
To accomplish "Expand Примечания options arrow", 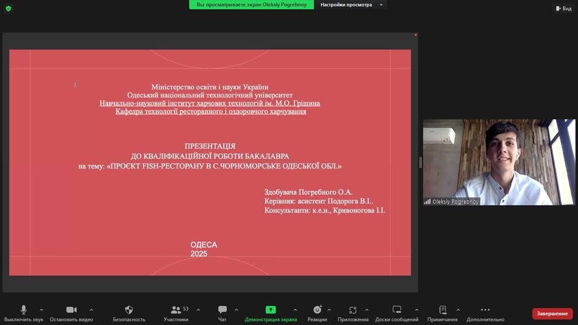I will pyautogui.click(x=458, y=310).
